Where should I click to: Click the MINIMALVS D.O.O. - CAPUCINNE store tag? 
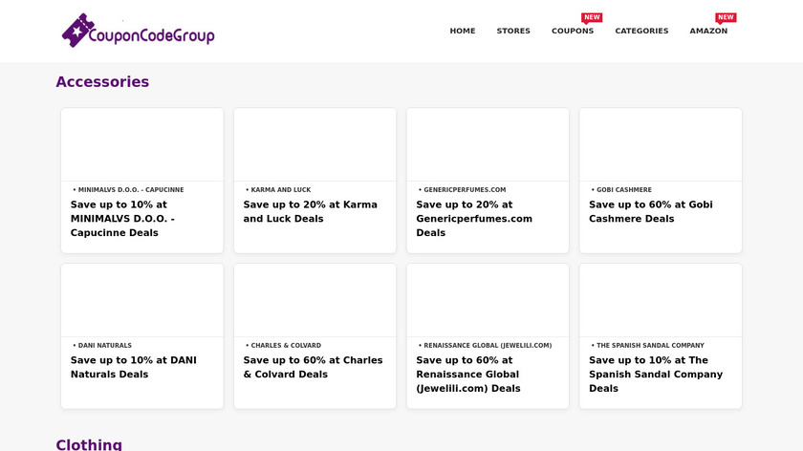click(131, 190)
